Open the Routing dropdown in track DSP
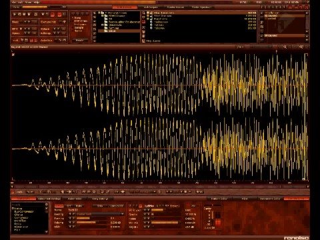The height and width of the screenshot is (240, 320). pyautogui.click(x=100, y=214)
